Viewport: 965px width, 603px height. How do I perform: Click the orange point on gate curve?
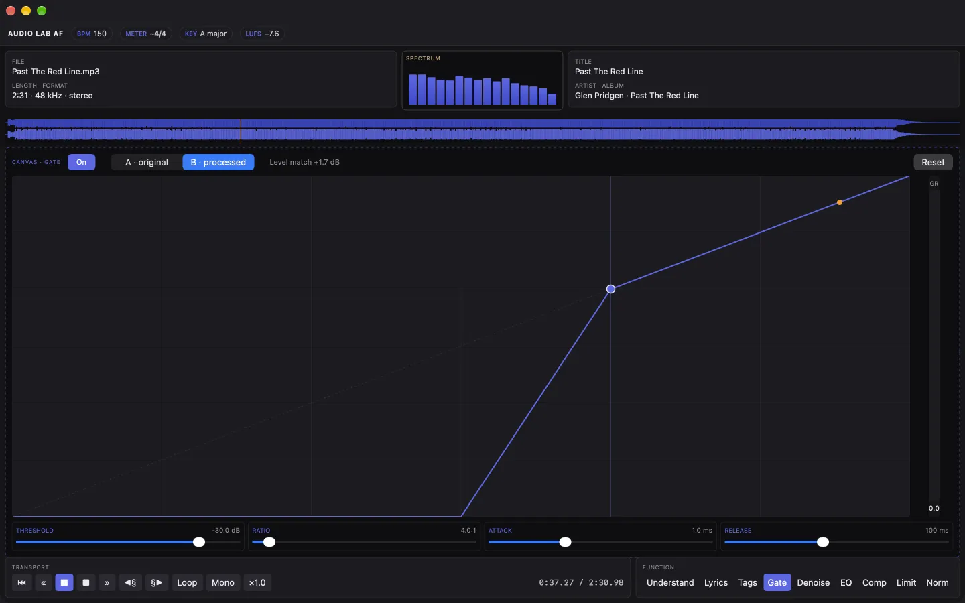(x=840, y=202)
